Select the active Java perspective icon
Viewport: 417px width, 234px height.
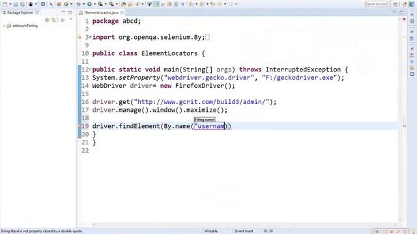click(412, 4)
